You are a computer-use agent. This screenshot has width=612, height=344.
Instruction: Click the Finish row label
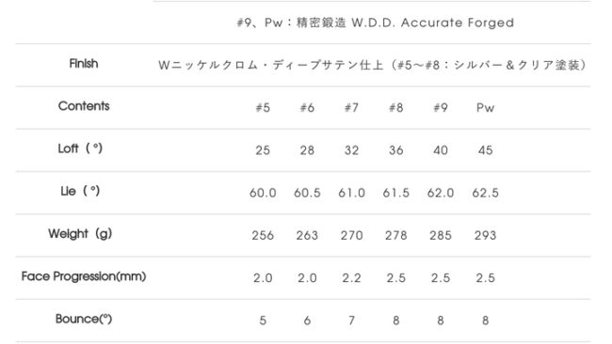point(84,64)
